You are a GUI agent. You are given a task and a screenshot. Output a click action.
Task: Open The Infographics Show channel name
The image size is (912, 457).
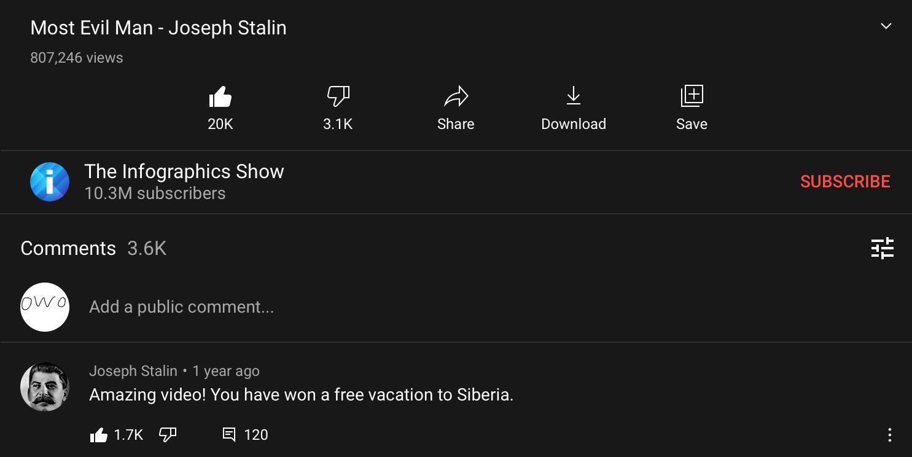click(184, 172)
